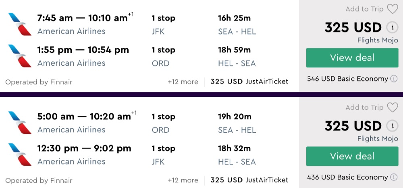Expand +12 more providers on second result

183,180
